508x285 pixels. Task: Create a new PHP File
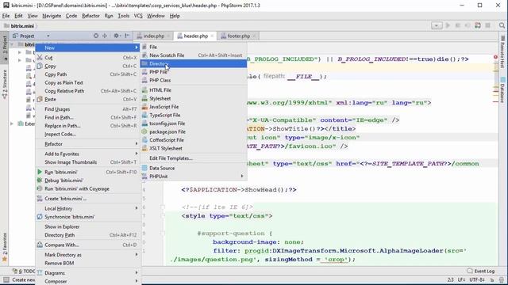click(x=194, y=72)
